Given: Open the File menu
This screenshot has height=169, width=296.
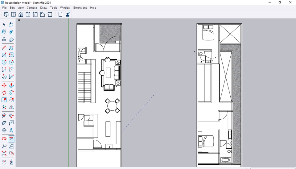Looking at the screenshot, I should [x=4, y=8].
